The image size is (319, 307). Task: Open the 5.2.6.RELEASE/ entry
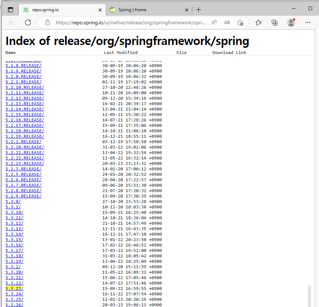(24, 180)
